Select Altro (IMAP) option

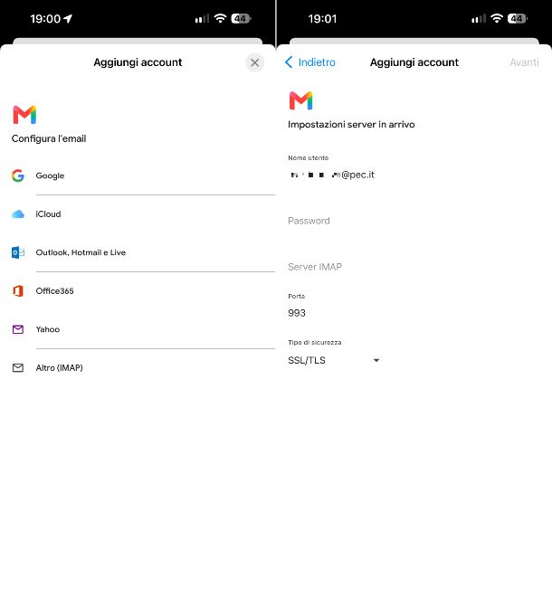pos(138,368)
